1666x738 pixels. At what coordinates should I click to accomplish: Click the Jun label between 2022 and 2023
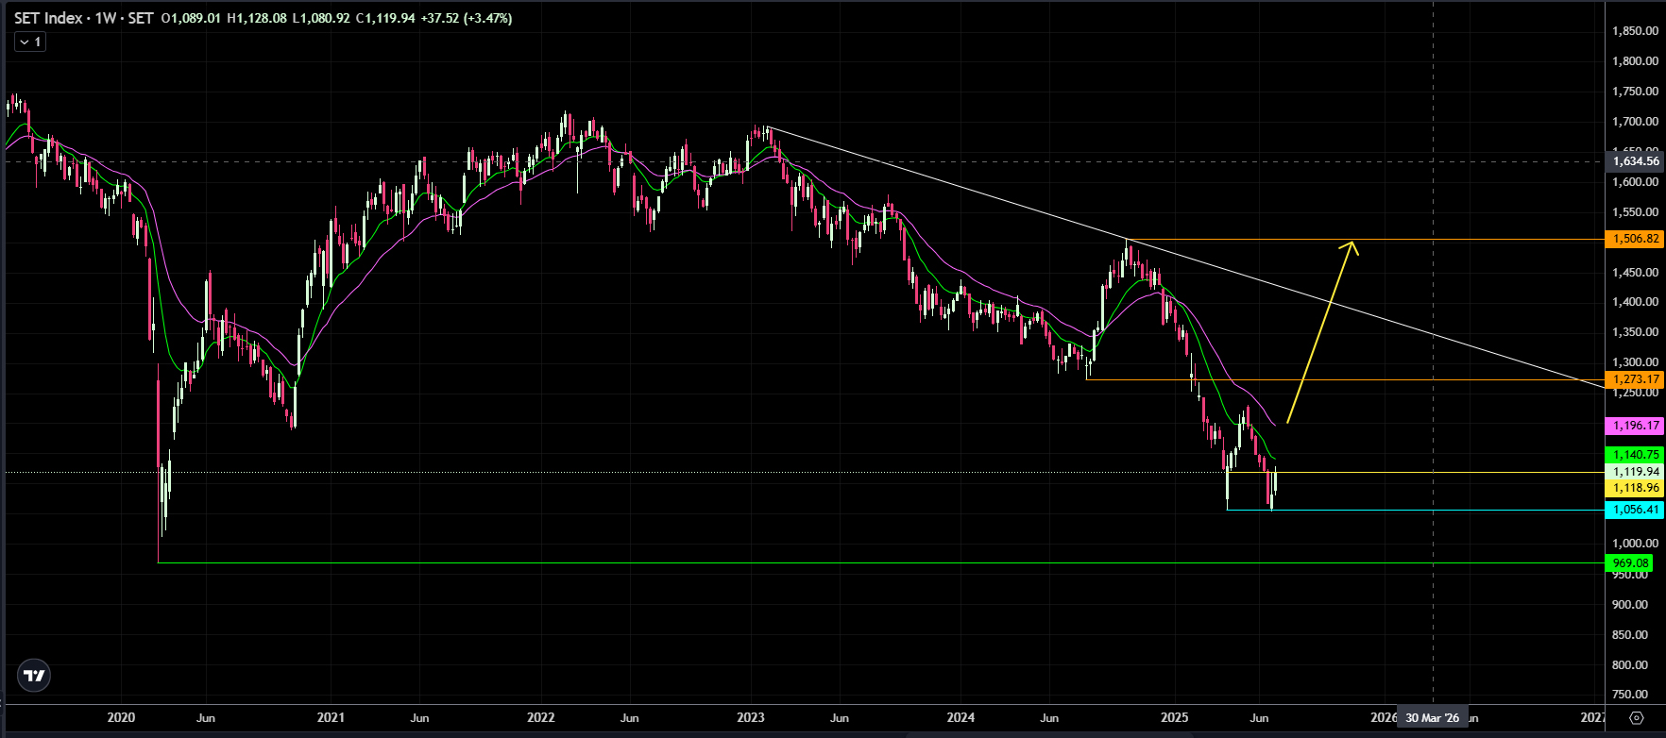(629, 718)
